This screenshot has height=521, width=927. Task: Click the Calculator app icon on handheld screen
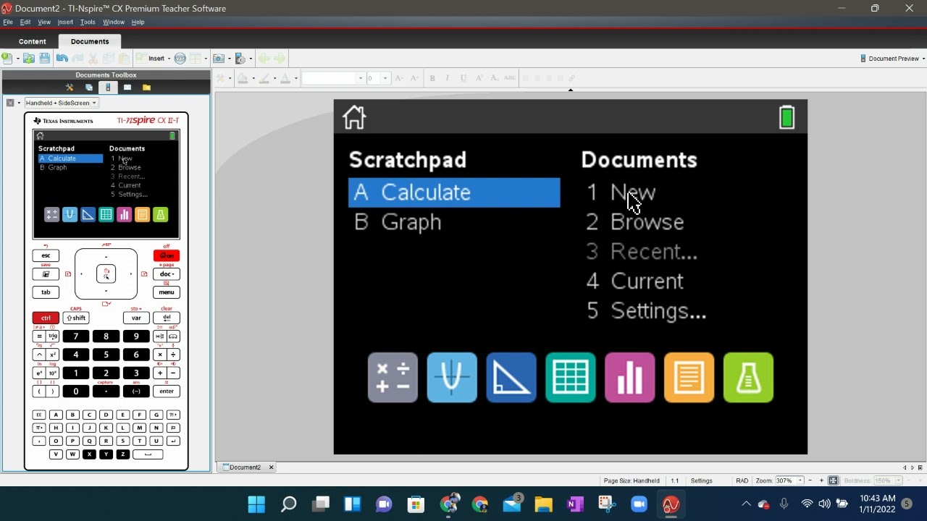(393, 377)
